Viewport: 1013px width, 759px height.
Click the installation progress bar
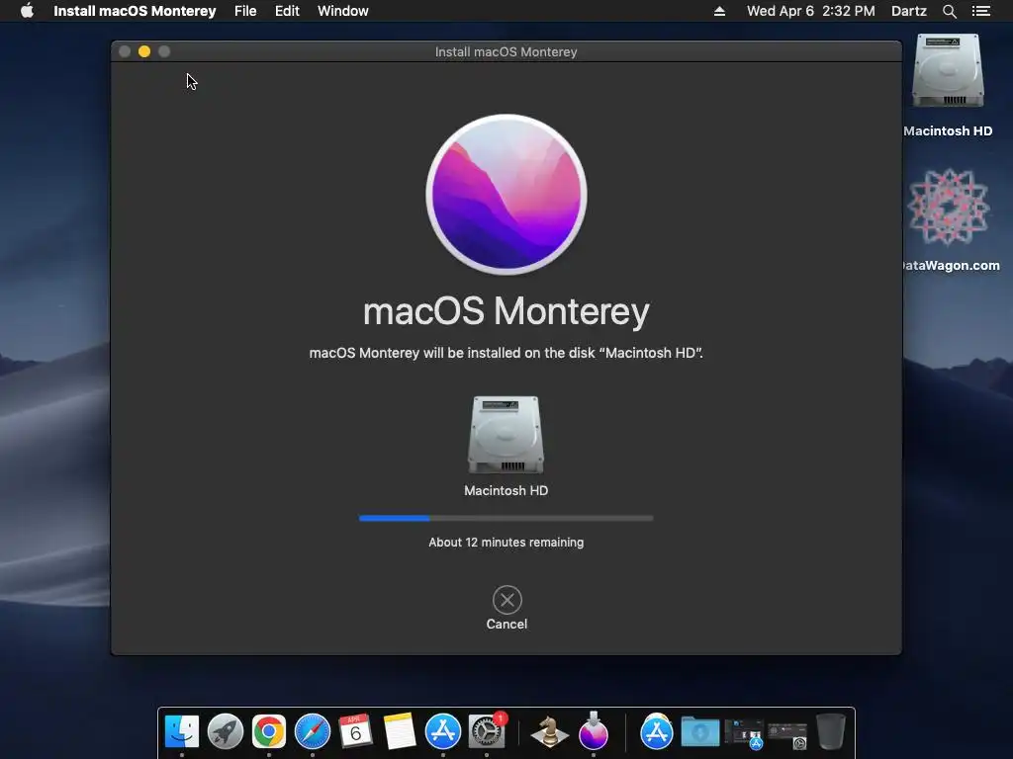point(506,518)
